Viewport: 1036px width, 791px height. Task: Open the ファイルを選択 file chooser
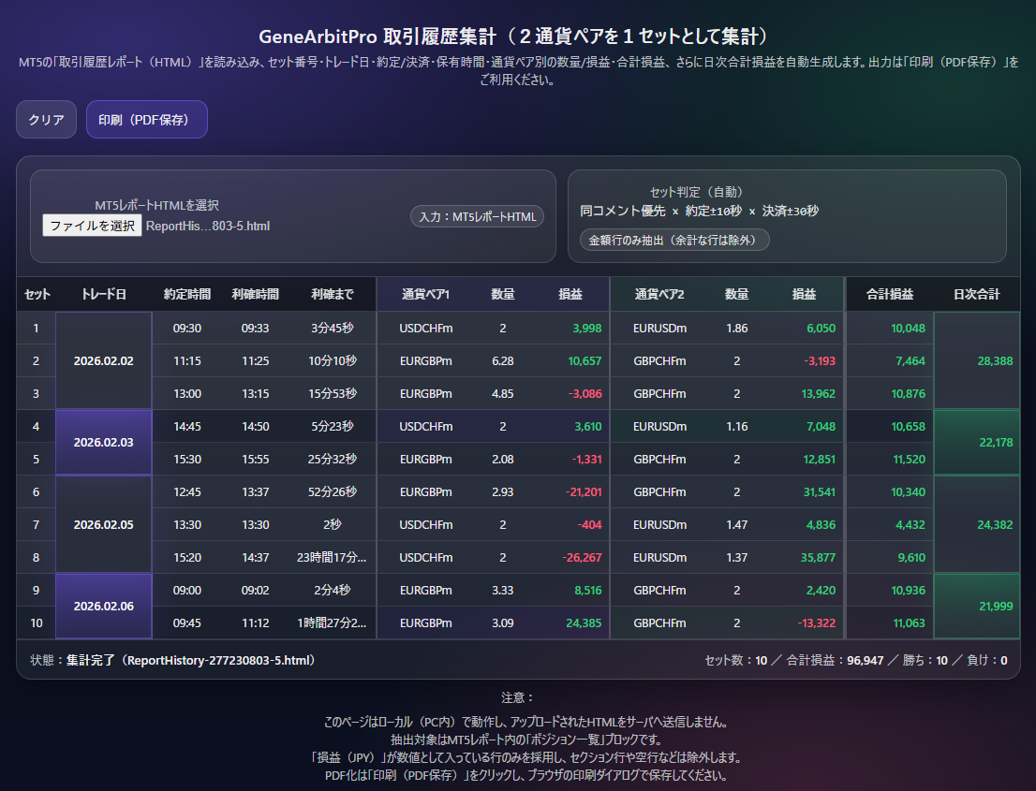(92, 226)
